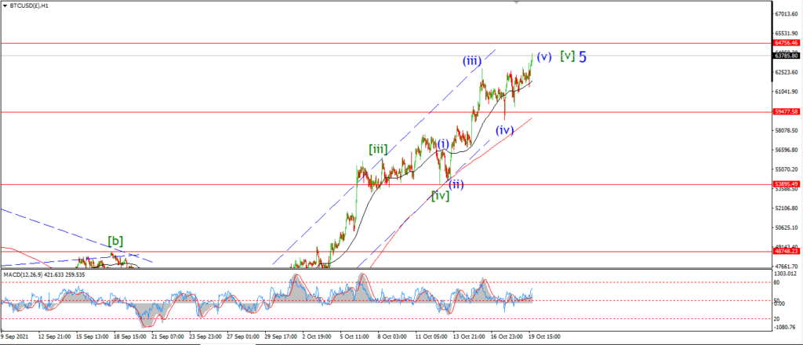This screenshot has height=345, width=803.
Task: Select the 53895.49 red price level tag
Action: tap(786, 183)
